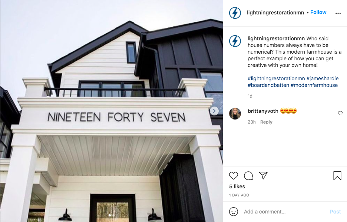Submit comment with the Post button

click(x=335, y=212)
